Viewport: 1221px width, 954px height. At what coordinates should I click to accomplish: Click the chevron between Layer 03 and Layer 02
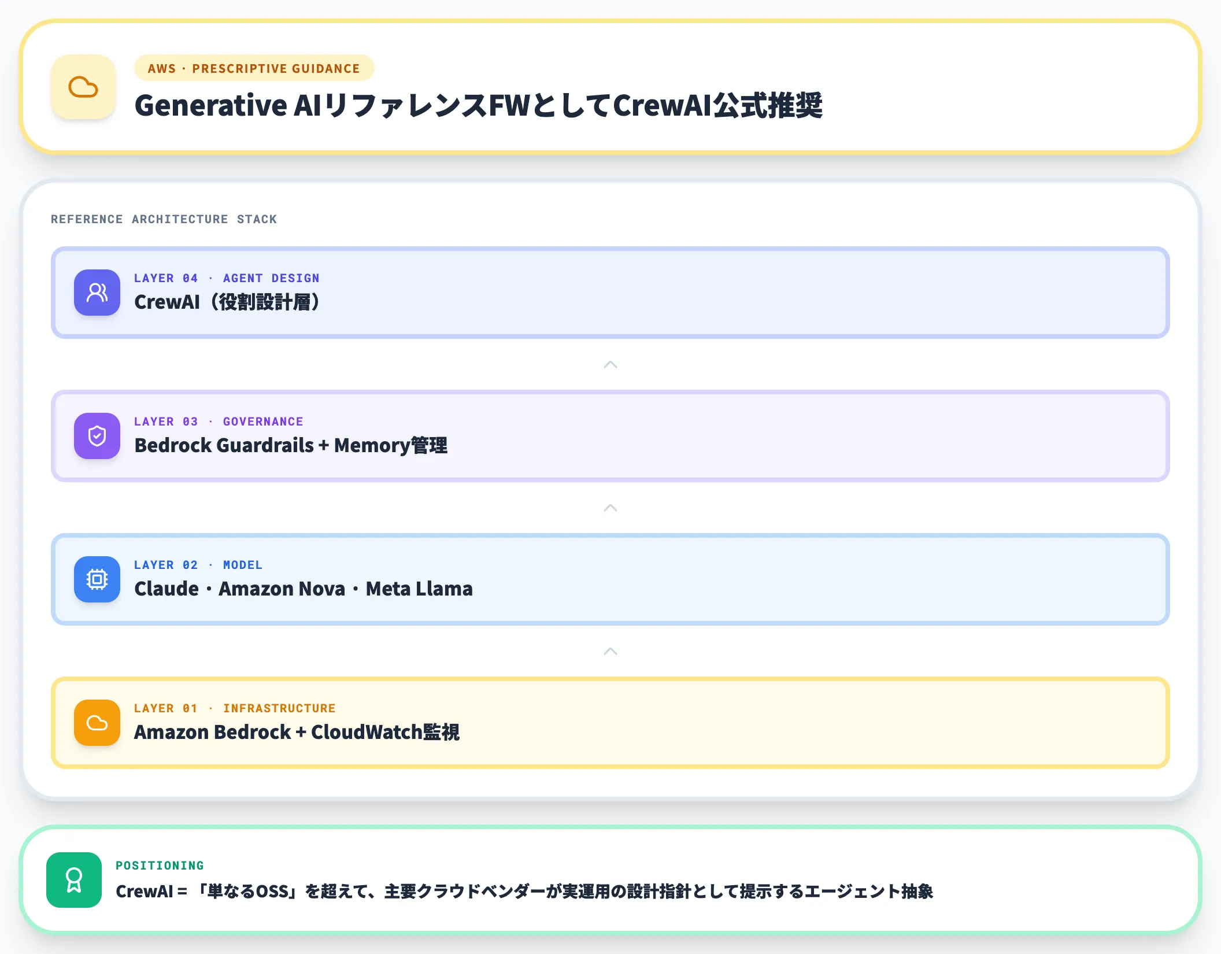tap(610, 508)
